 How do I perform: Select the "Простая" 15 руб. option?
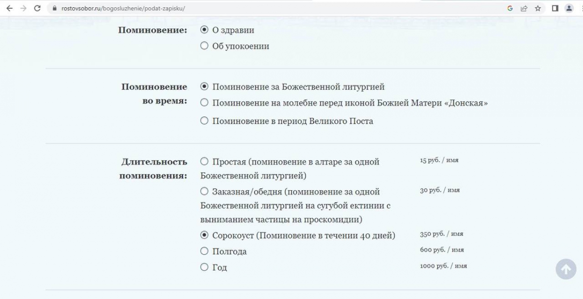(205, 161)
